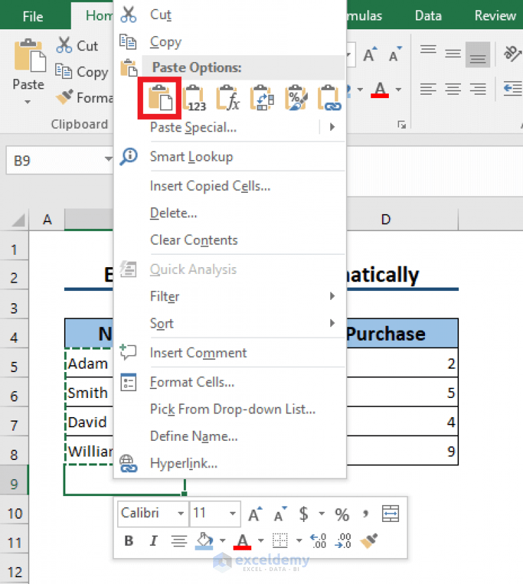This screenshot has height=584, width=523.
Task: Click Orientation icon in ribbon
Action: click(512, 54)
